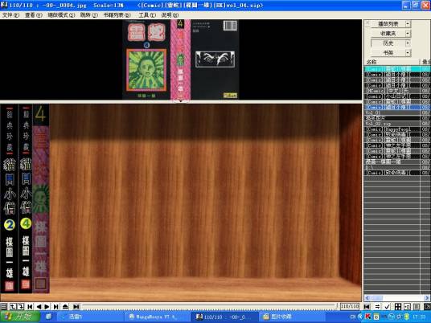Open the 缩放模式 menu
Screen dimensions: 431x323
pos(61,15)
